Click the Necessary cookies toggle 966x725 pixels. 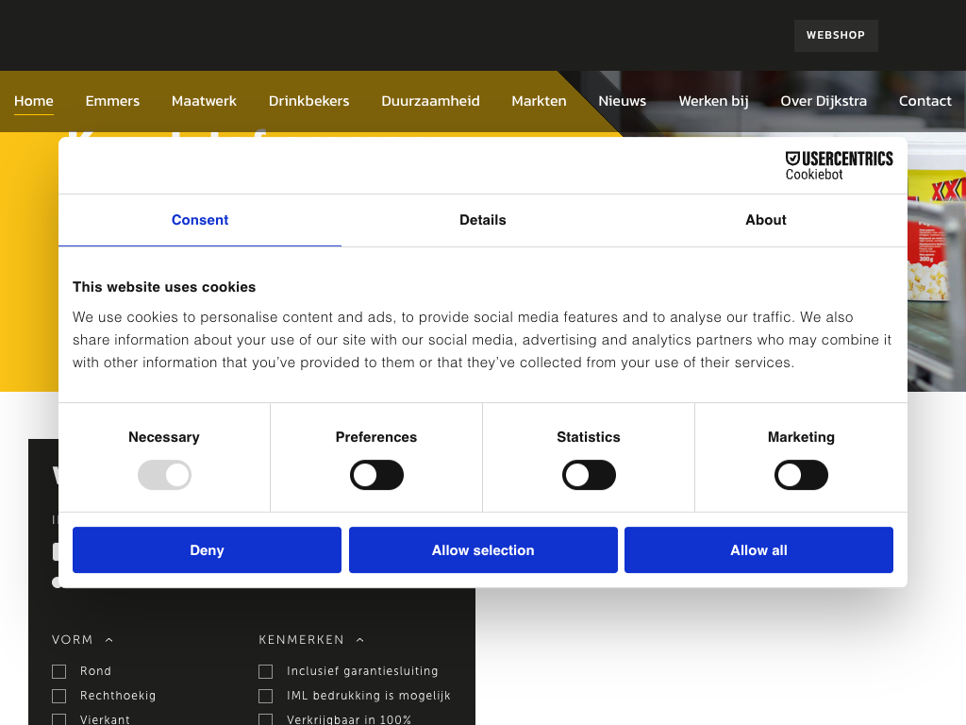point(164,475)
